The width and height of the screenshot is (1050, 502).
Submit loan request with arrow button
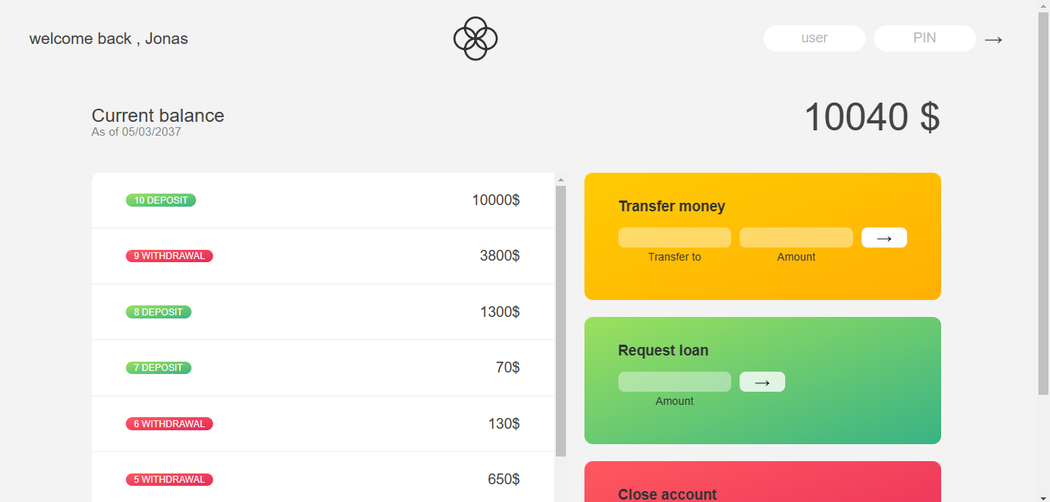(762, 382)
